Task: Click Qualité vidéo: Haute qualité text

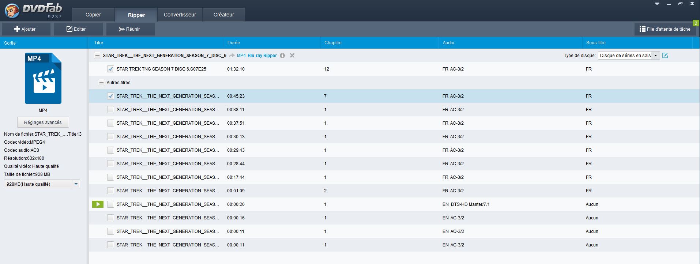Action: [x=31, y=166]
